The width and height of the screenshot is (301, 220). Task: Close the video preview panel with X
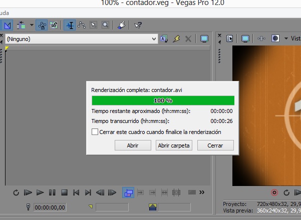pos(219,35)
